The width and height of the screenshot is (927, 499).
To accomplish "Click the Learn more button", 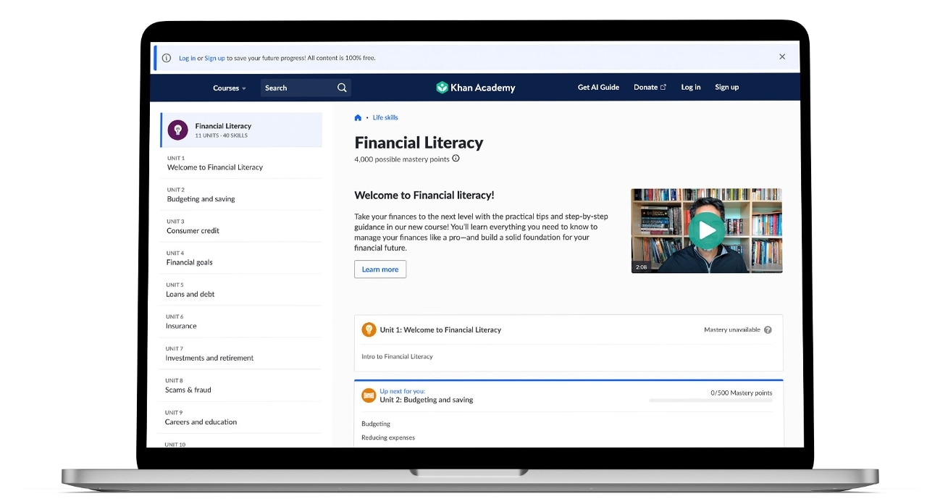I will (x=379, y=269).
